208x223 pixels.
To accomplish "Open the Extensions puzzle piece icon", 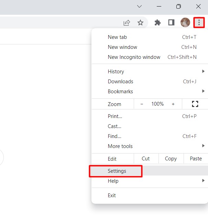I will [x=157, y=23].
